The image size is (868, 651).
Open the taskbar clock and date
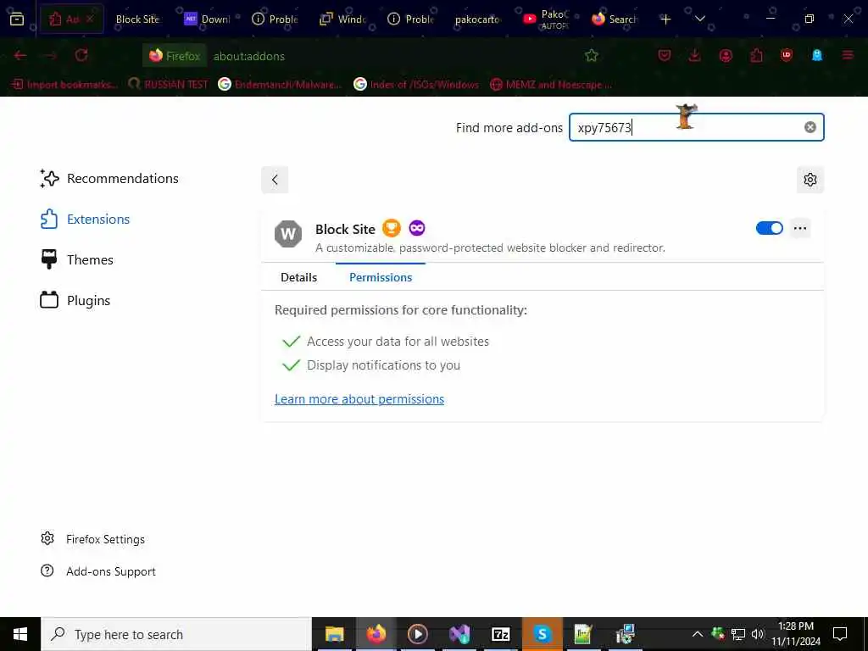(796, 634)
